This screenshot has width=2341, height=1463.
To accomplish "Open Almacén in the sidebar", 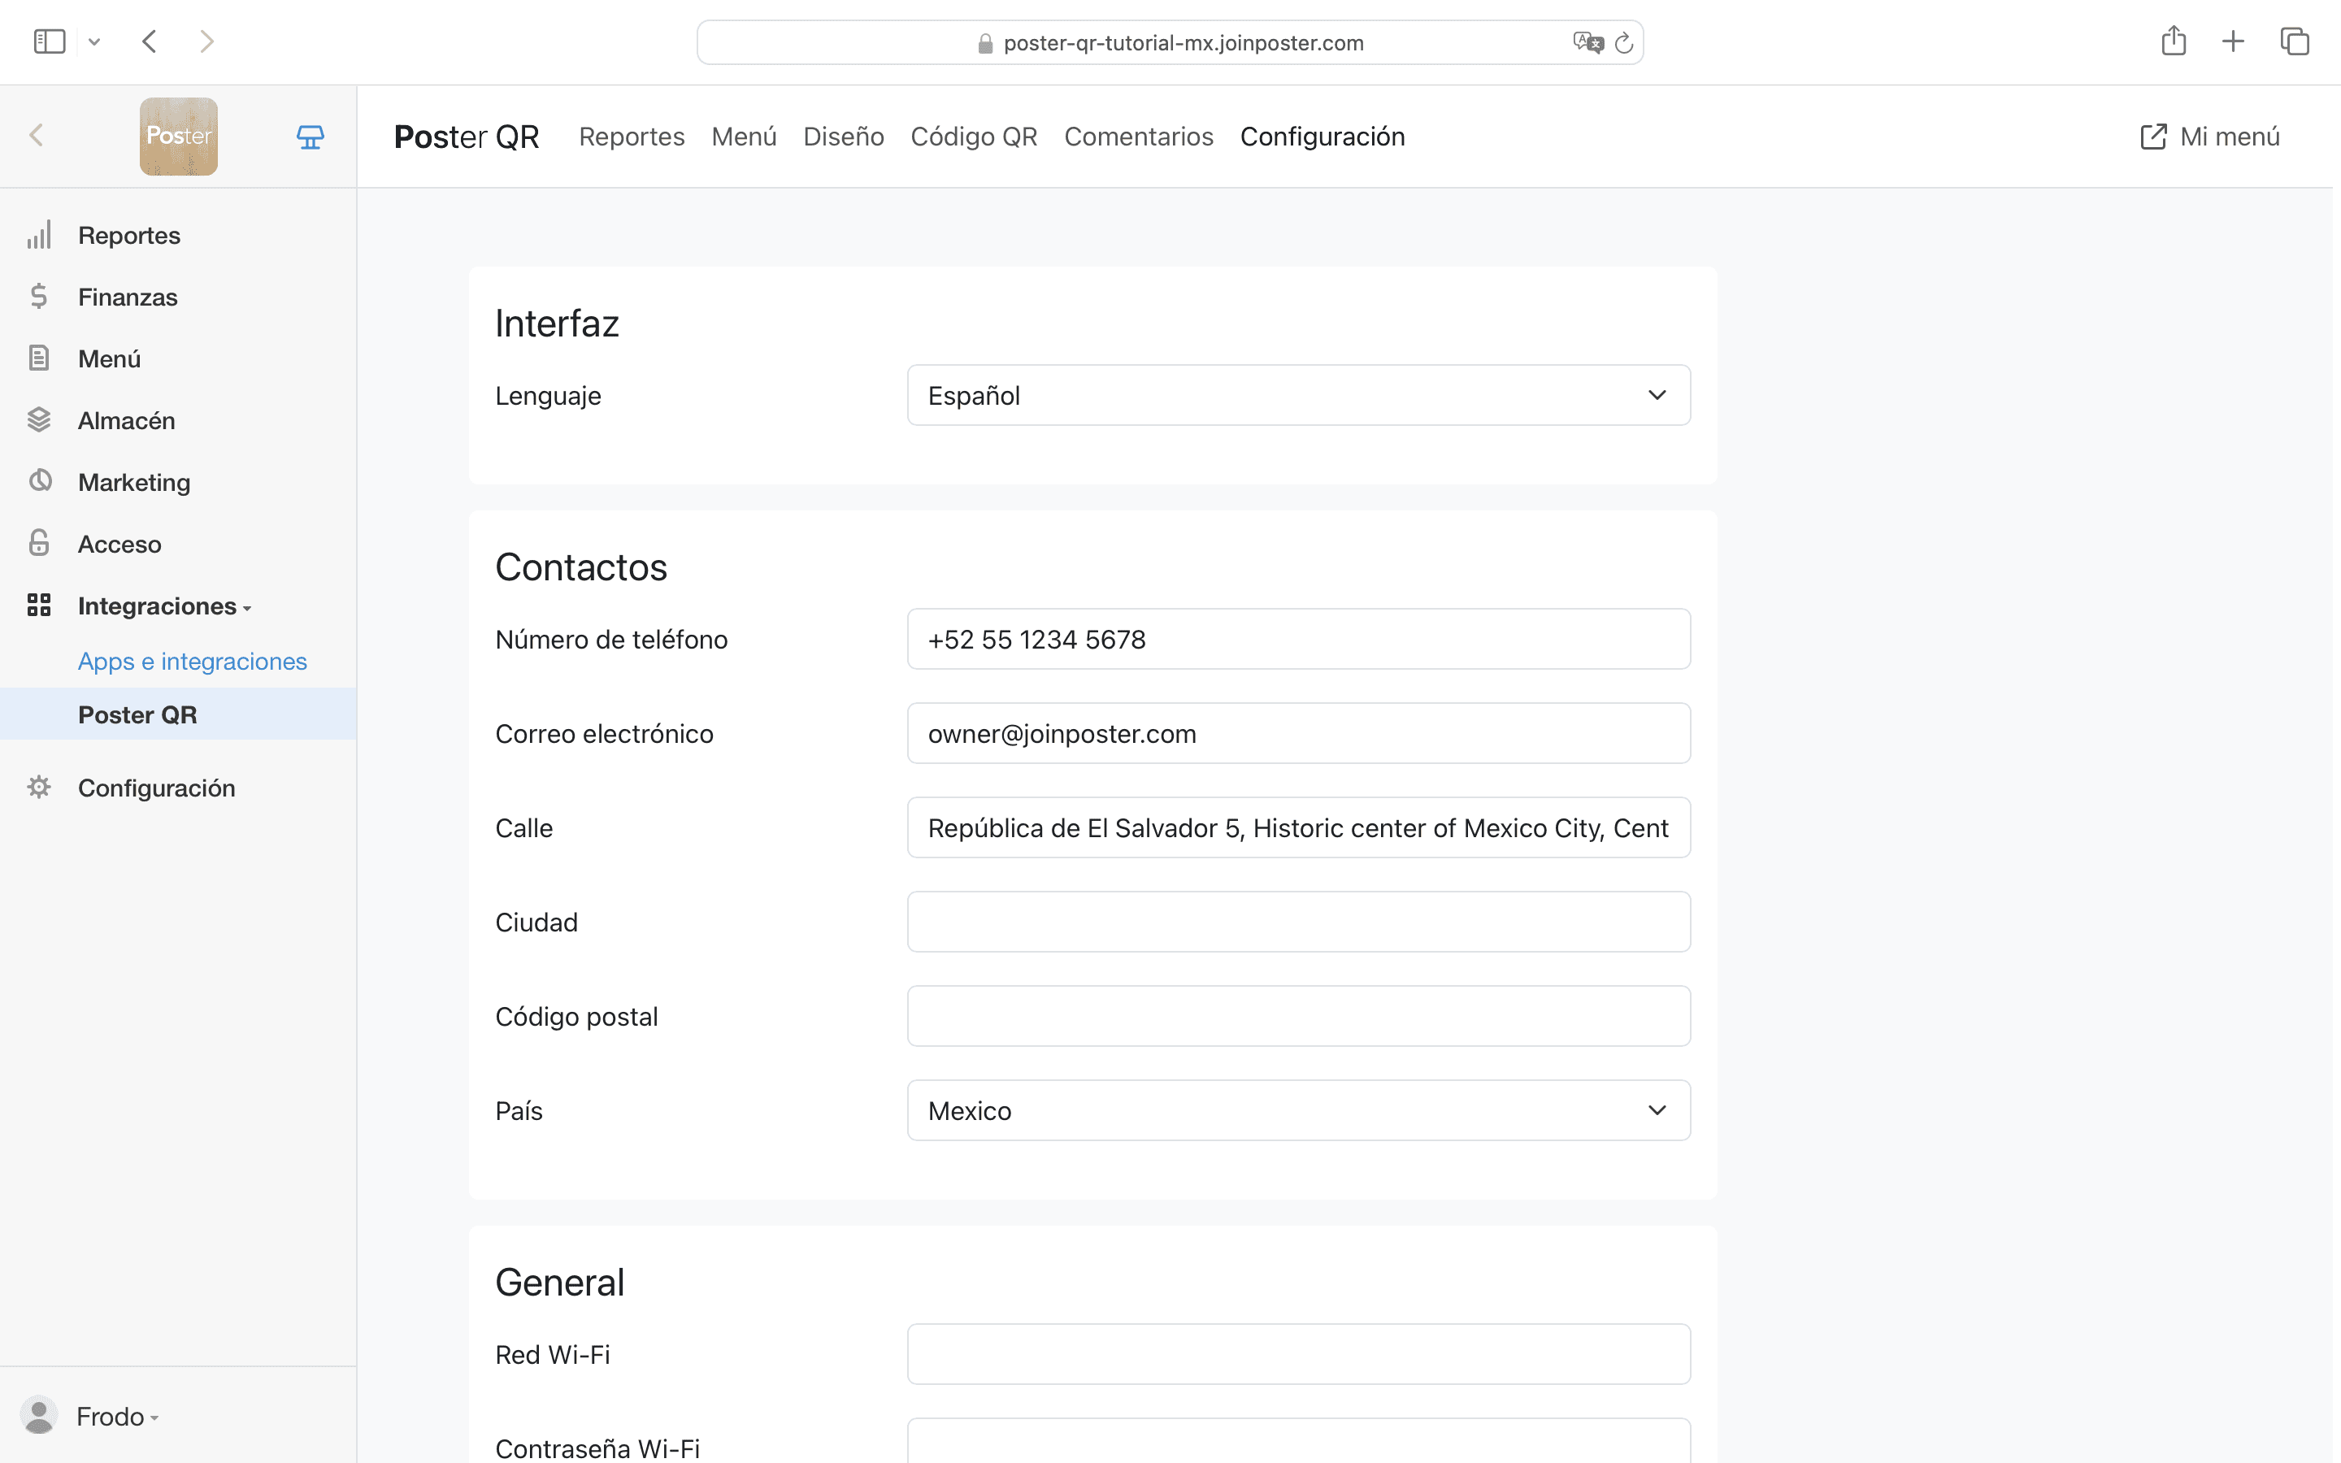I will (127, 421).
